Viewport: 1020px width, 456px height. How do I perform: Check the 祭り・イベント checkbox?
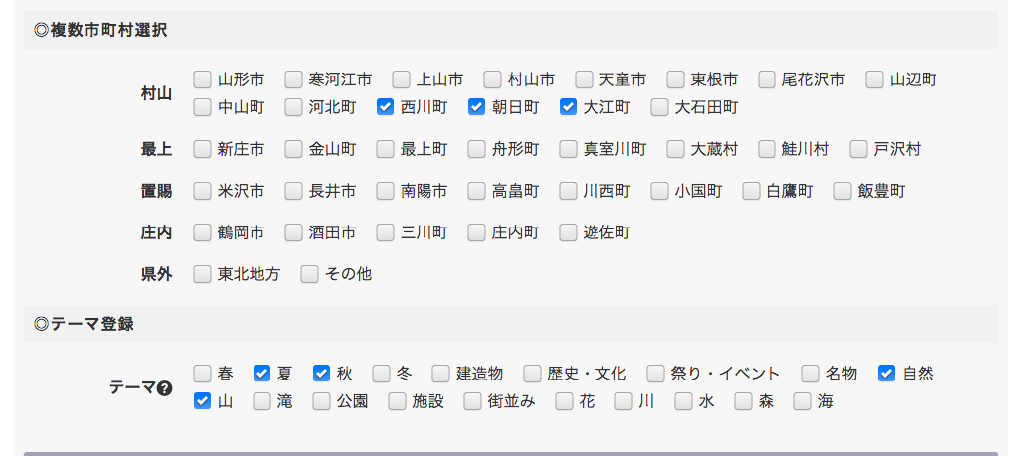[x=655, y=374]
